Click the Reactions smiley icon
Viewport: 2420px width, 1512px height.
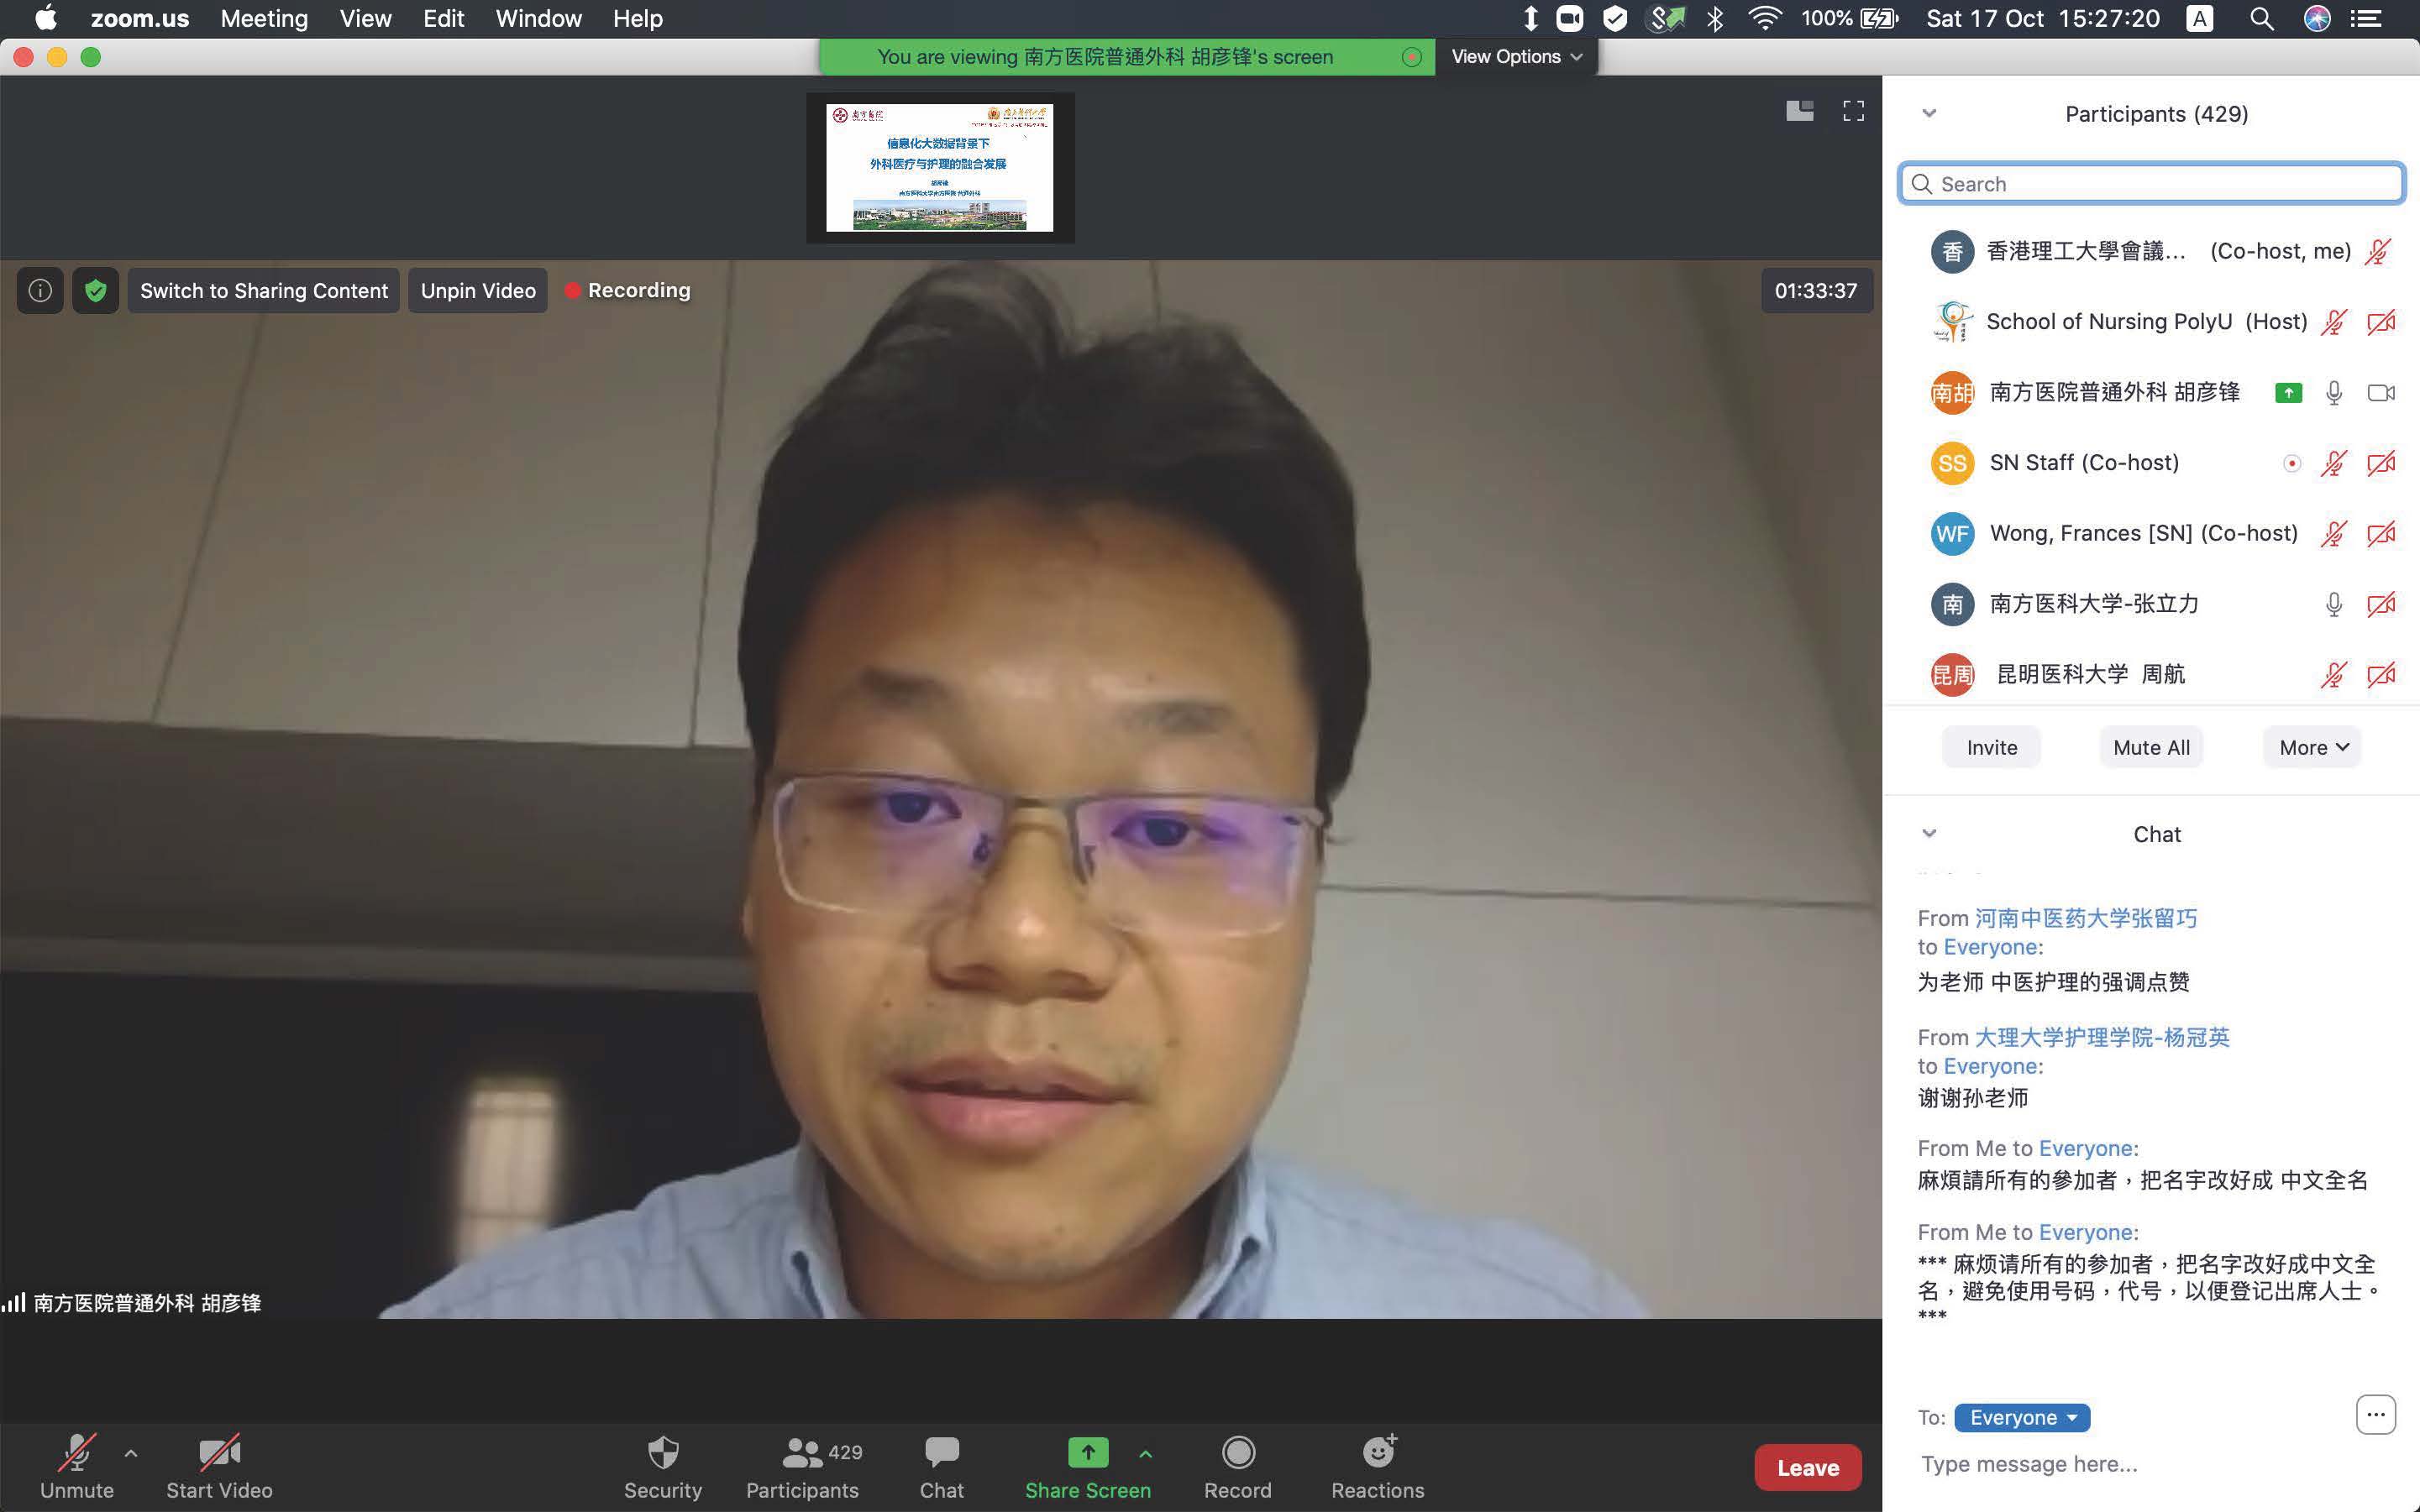pos(1378,1453)
